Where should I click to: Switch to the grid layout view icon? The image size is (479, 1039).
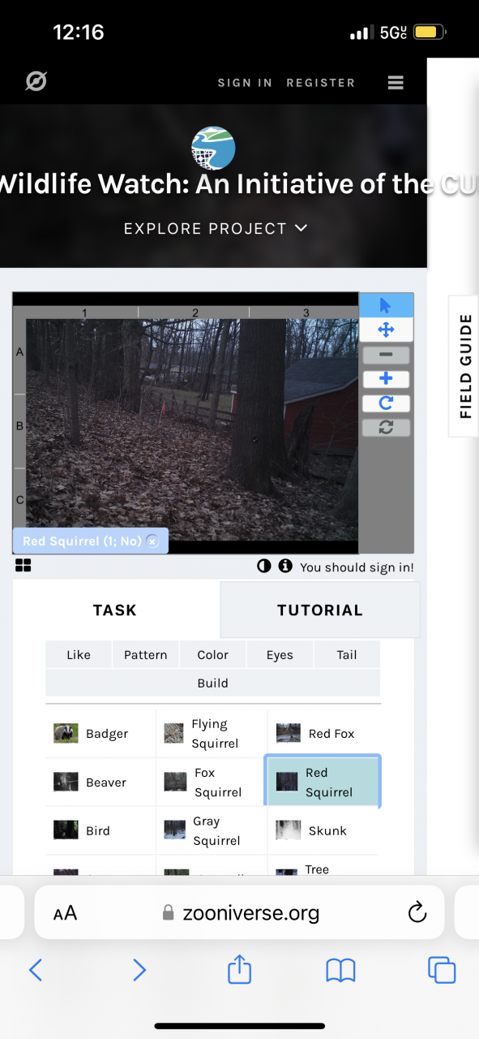23,566
